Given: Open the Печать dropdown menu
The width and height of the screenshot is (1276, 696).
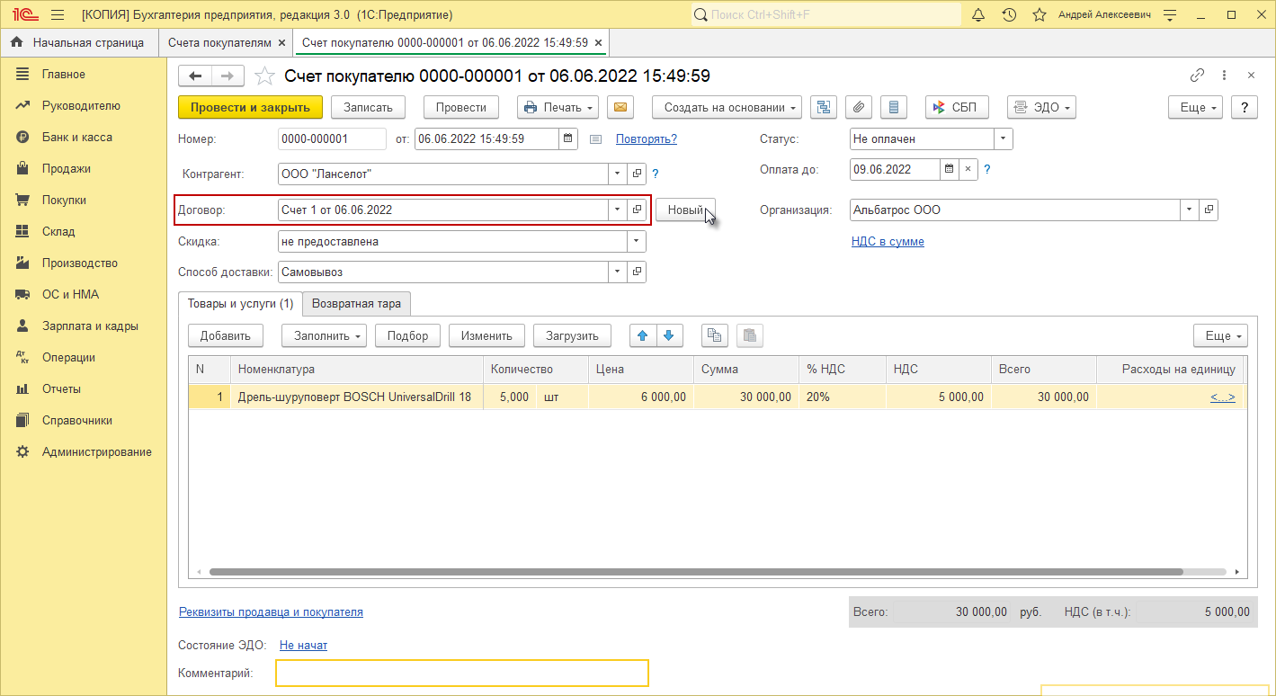Looking at the screenshot, I should (558, 107).
